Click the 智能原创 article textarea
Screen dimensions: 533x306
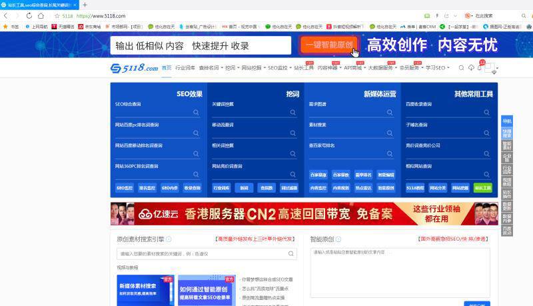(x=400, y=273)
